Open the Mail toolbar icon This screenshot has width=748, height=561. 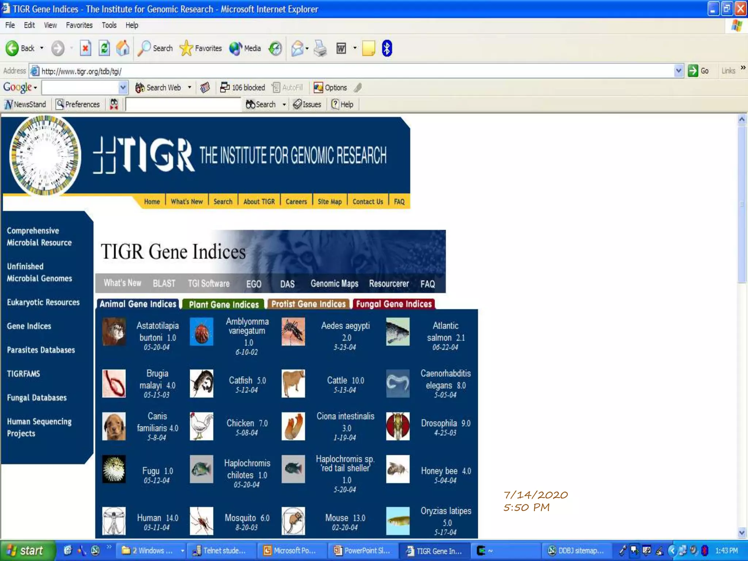297,48
